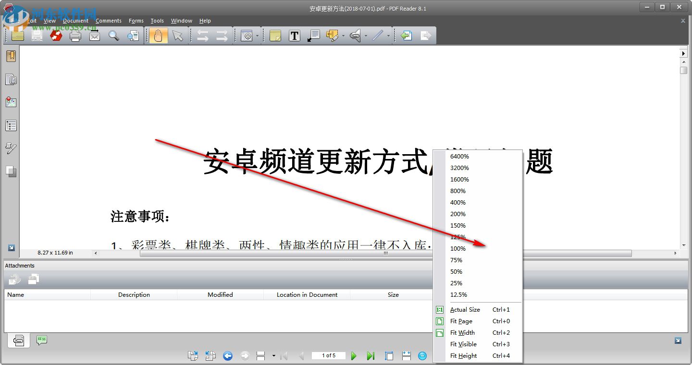Image resolution: width=692 pixels, height=365 pixels.
Task: Click the Location in Document column header
Action: tap(307, 295)
